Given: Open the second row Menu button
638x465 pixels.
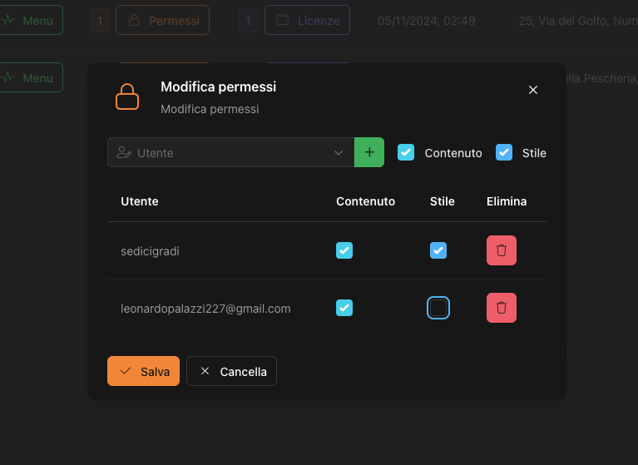Looking at the screenshot, I should (30, 77).
